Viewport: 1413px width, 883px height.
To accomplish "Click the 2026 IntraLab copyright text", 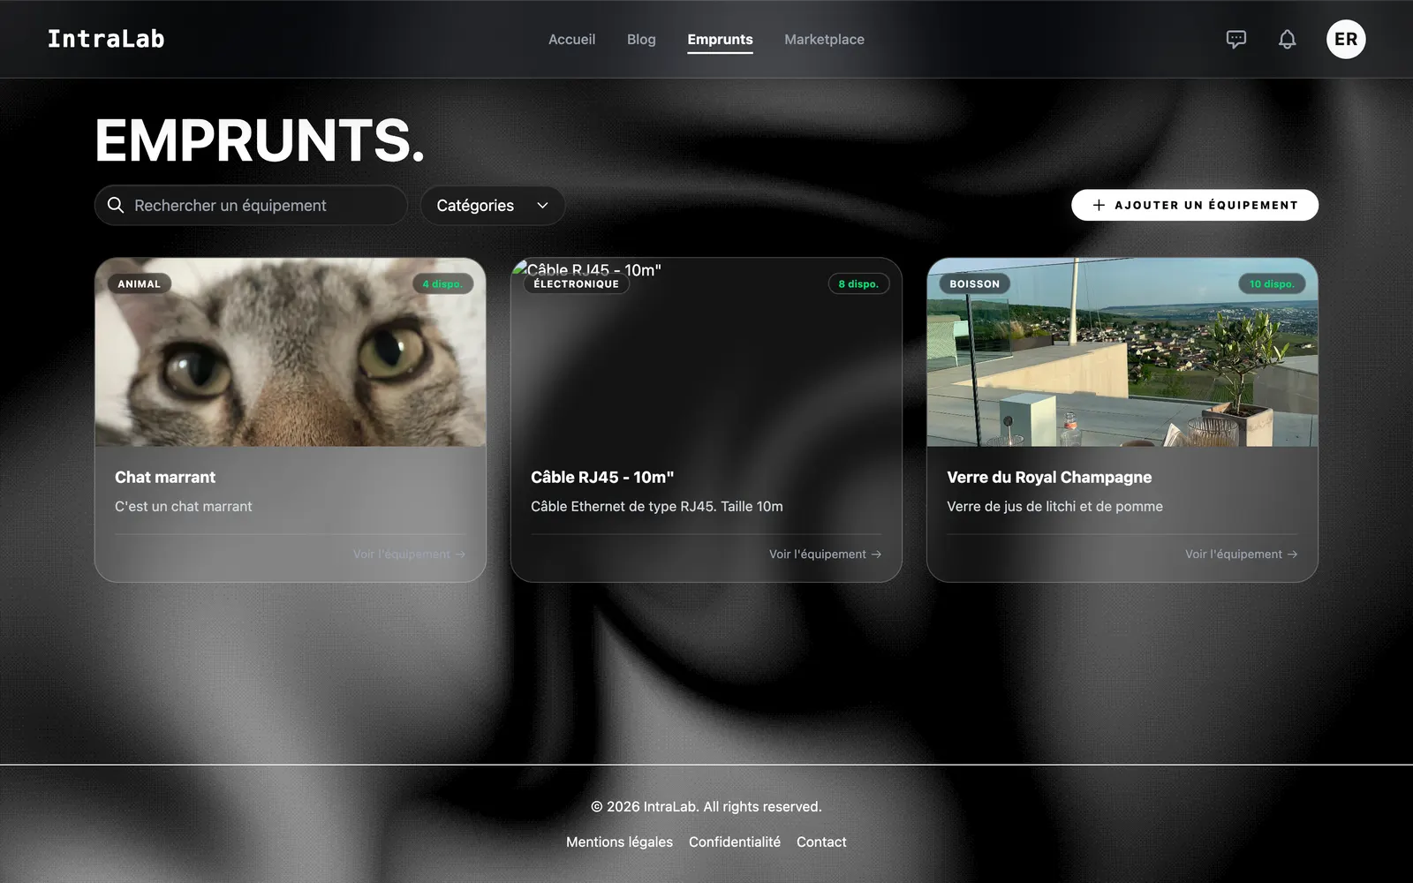I will click(x=706, y=806).
